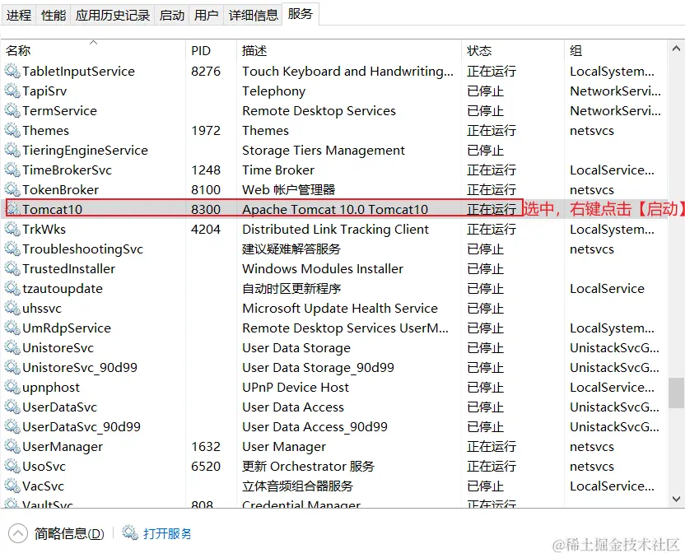Click the gear icon beside UserDataSvc_90d99

12,426
